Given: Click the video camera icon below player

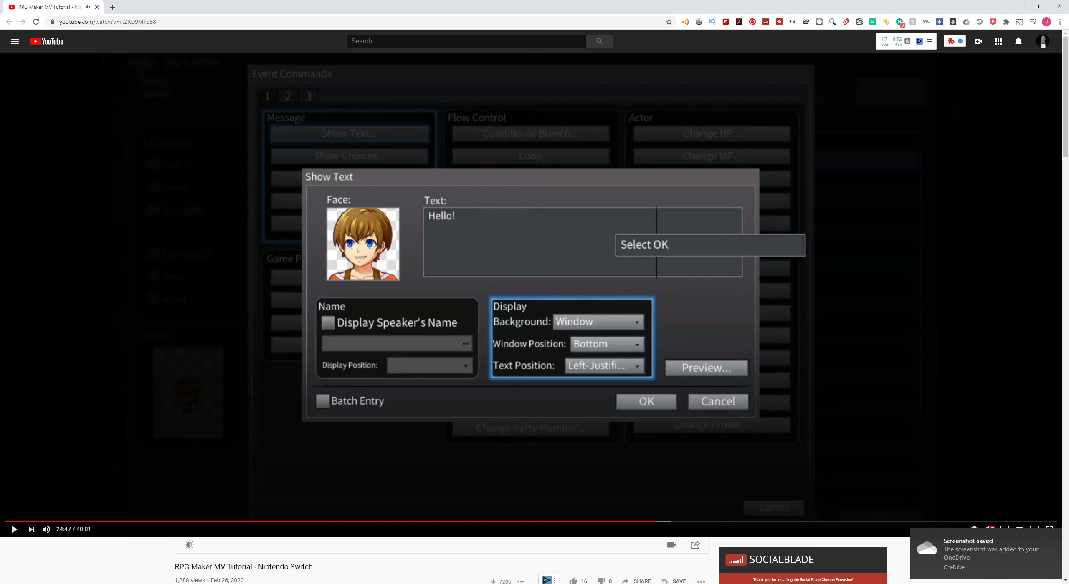Looking at the screenshot, I should pos(672,545).
